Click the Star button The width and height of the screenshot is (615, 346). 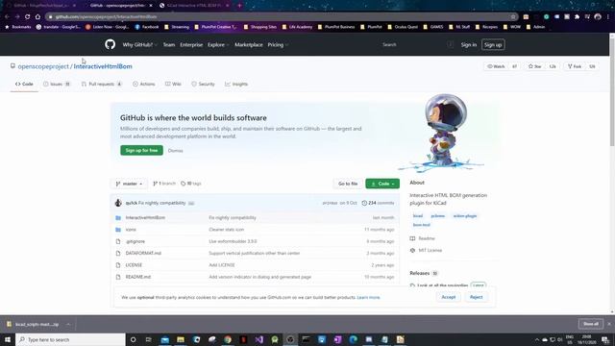534,66
